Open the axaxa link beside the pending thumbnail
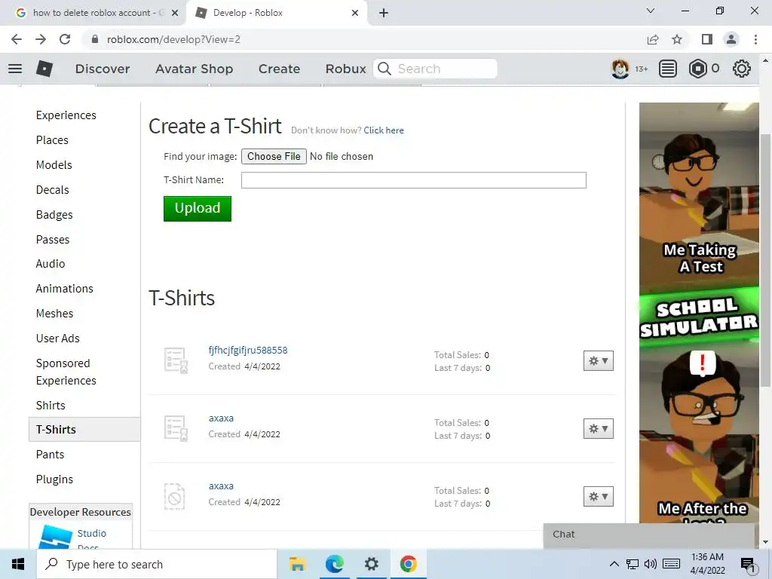The width and height of the screenshot is (772, 579). [221, 418]
